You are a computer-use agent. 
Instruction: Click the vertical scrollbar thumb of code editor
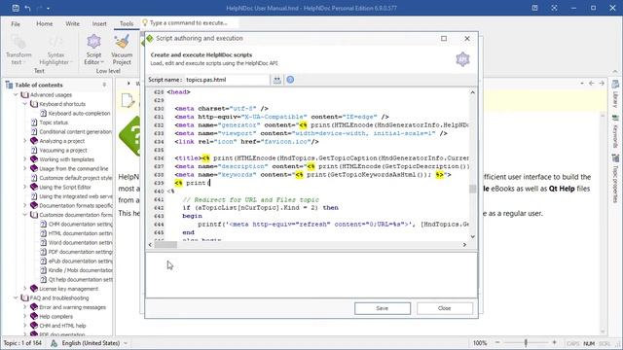coord(472,189)
